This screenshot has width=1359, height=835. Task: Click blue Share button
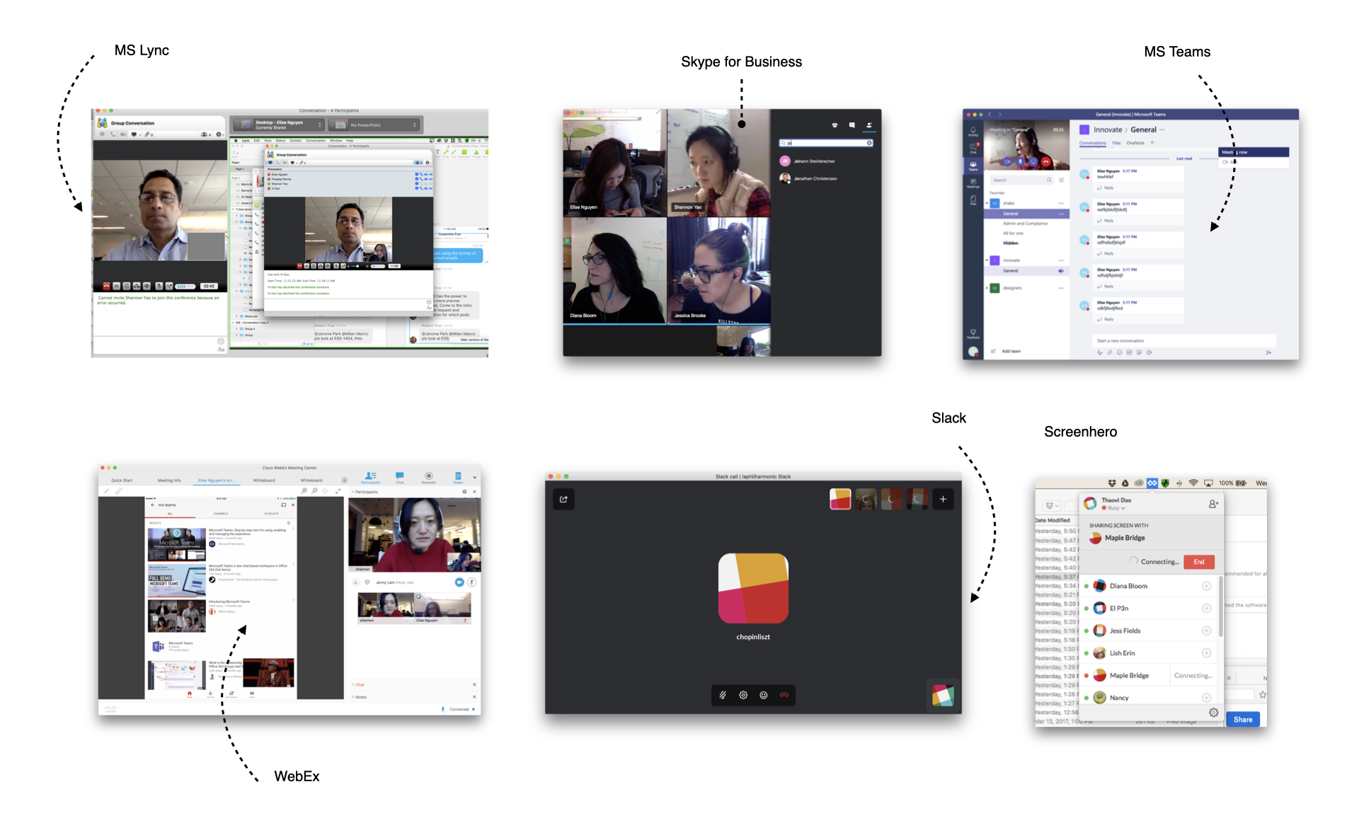pos(1242,720)
